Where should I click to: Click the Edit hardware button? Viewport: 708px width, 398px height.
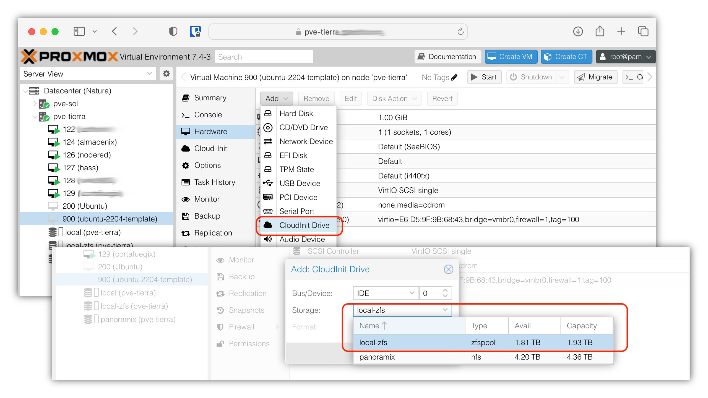[350, 99]
